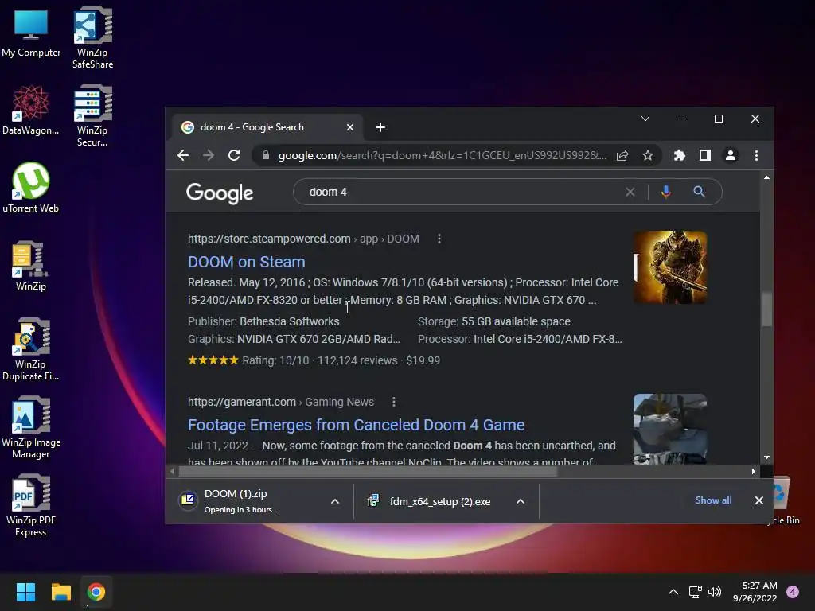Click the store.steampowered.com URL text

269,239
